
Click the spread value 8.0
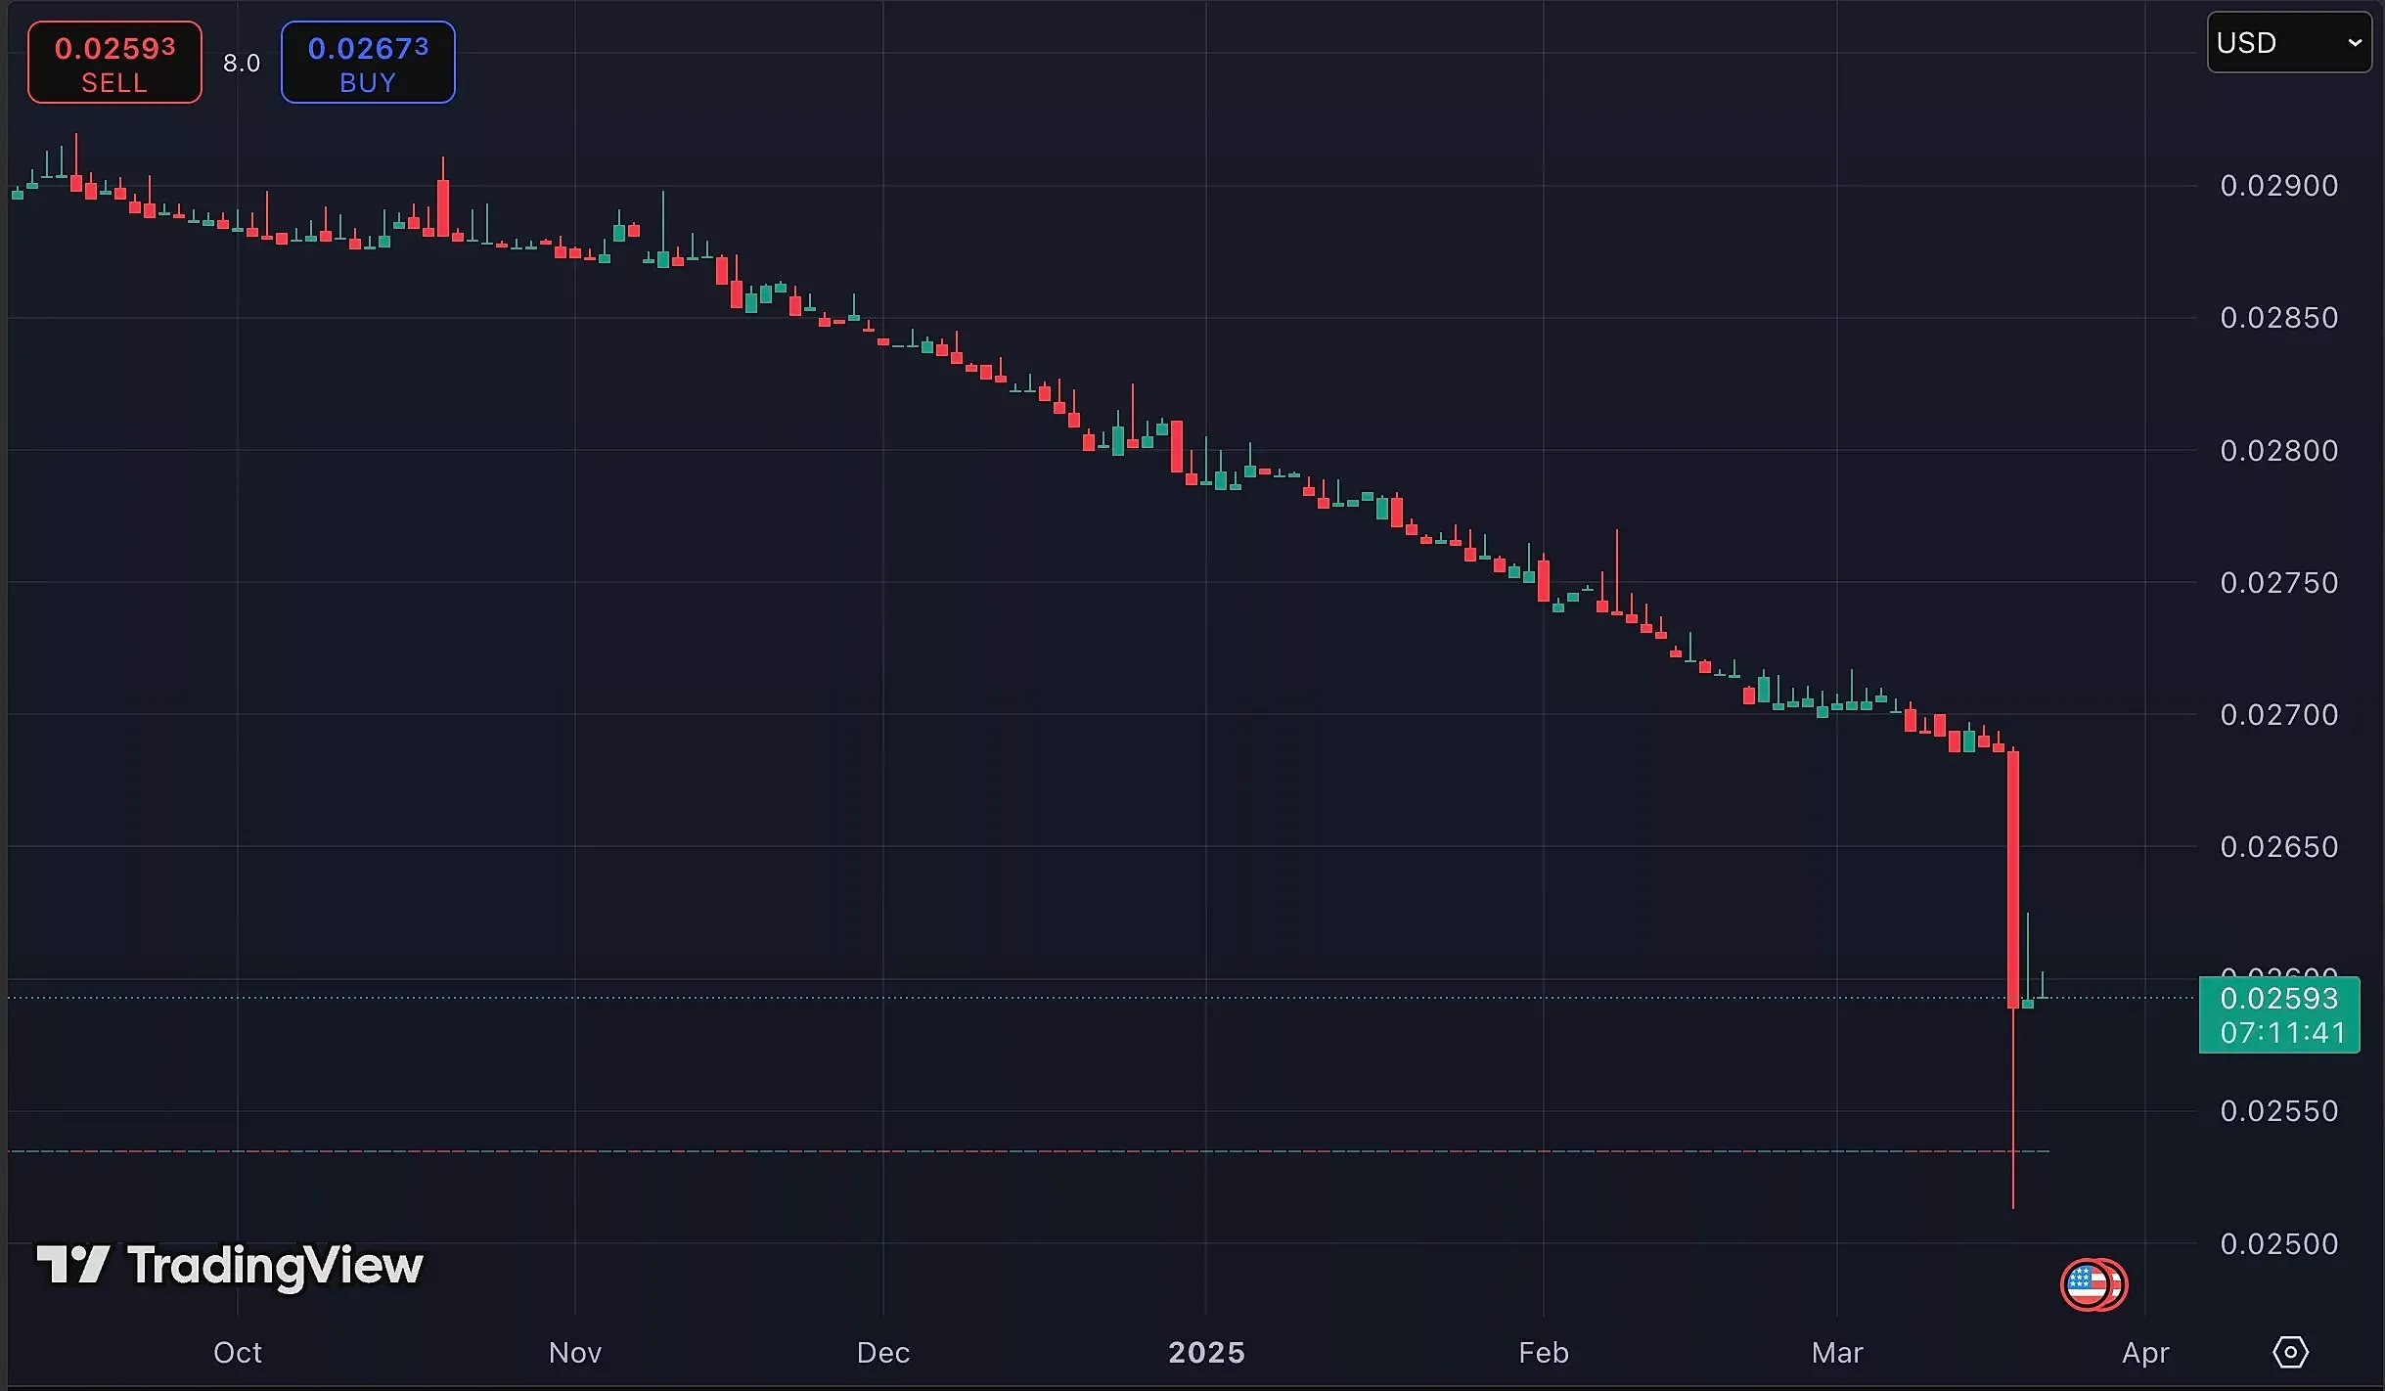pyautogui.click(x=242, y=64)
